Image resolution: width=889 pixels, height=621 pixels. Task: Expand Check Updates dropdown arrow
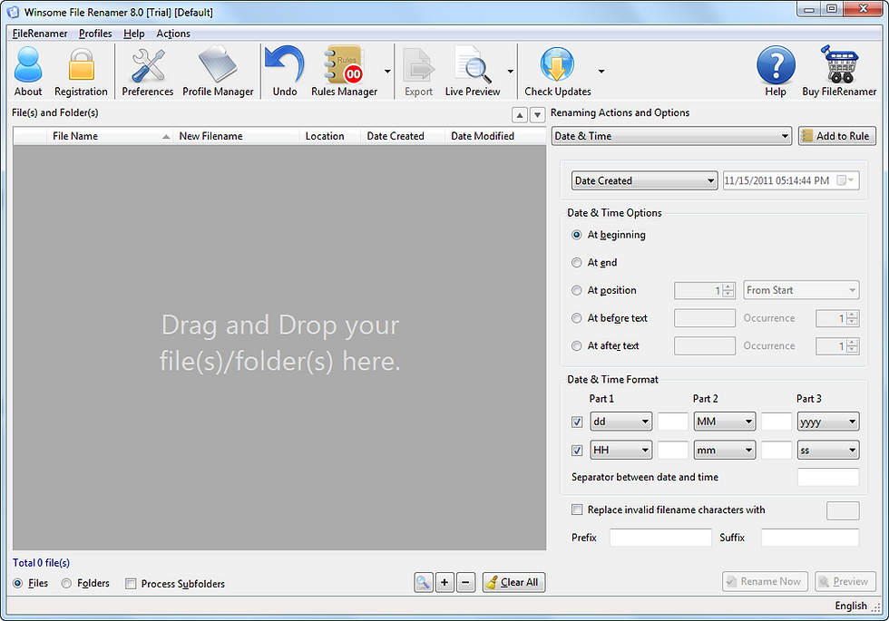601,72
